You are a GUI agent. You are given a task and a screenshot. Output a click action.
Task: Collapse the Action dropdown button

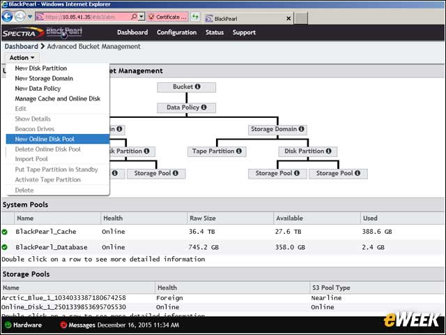click(22, 58)
